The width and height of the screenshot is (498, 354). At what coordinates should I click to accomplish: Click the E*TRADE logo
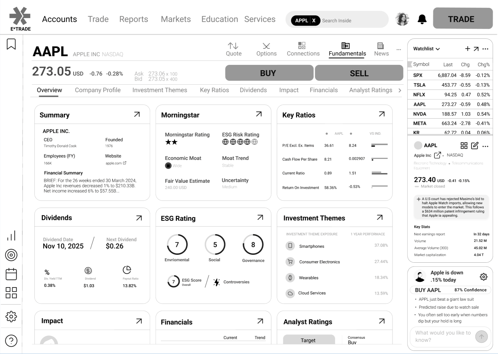pyautogui.click(x=20, y=19)
